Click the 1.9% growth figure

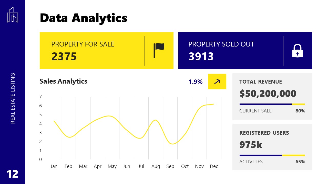(x=196, y=82)
